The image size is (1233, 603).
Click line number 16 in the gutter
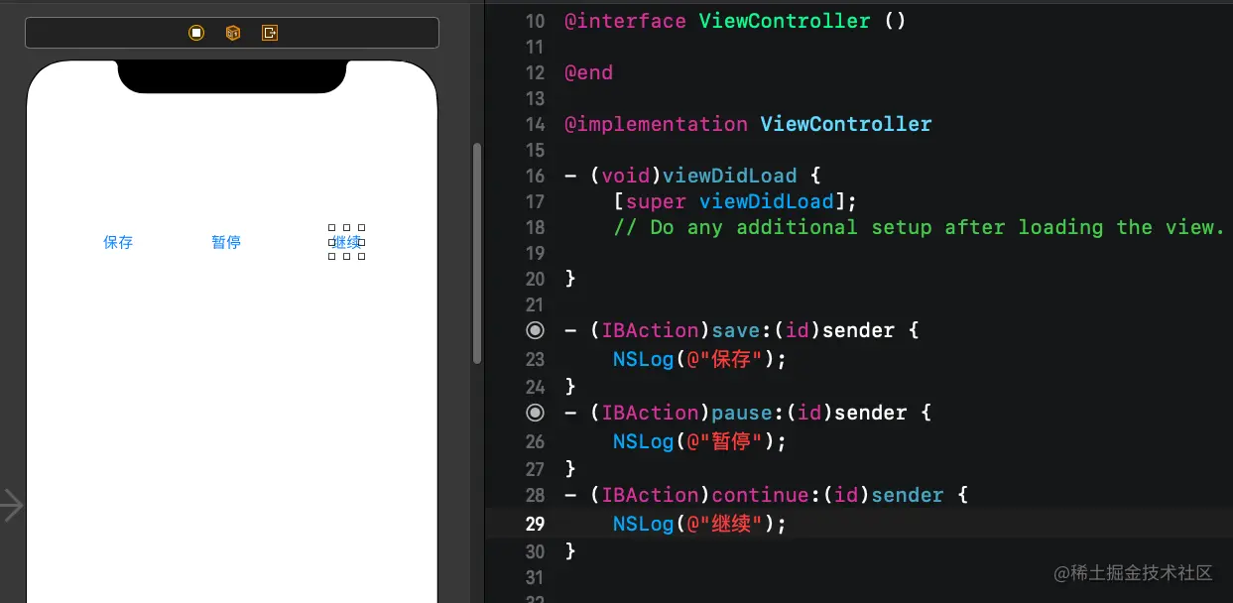pos(535,176)
